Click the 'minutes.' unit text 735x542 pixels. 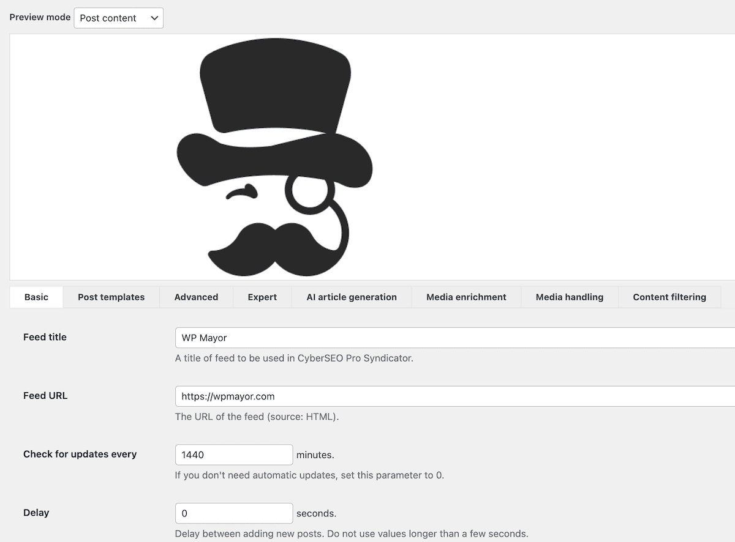coord(315,455)
